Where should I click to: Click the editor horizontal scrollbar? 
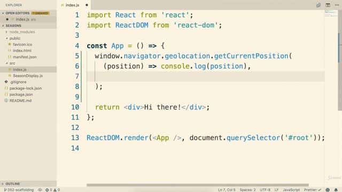[x=197, y=185]
